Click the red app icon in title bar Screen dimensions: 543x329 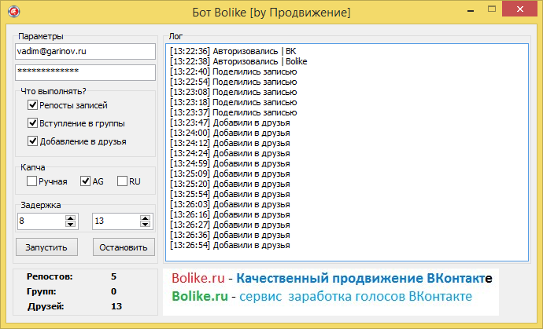tap(14, 12)
